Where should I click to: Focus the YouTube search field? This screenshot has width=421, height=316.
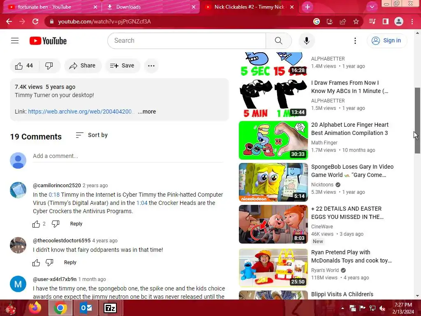coord(187,41)
